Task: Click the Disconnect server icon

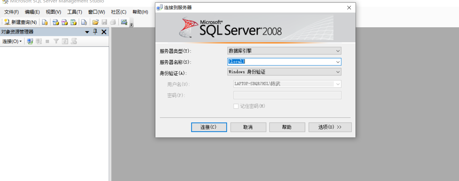Action: point(39,41)
